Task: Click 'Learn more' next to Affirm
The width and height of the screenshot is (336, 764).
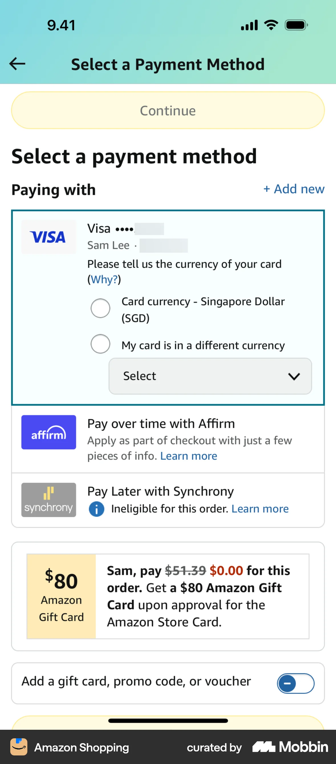Action: point(189,456)
